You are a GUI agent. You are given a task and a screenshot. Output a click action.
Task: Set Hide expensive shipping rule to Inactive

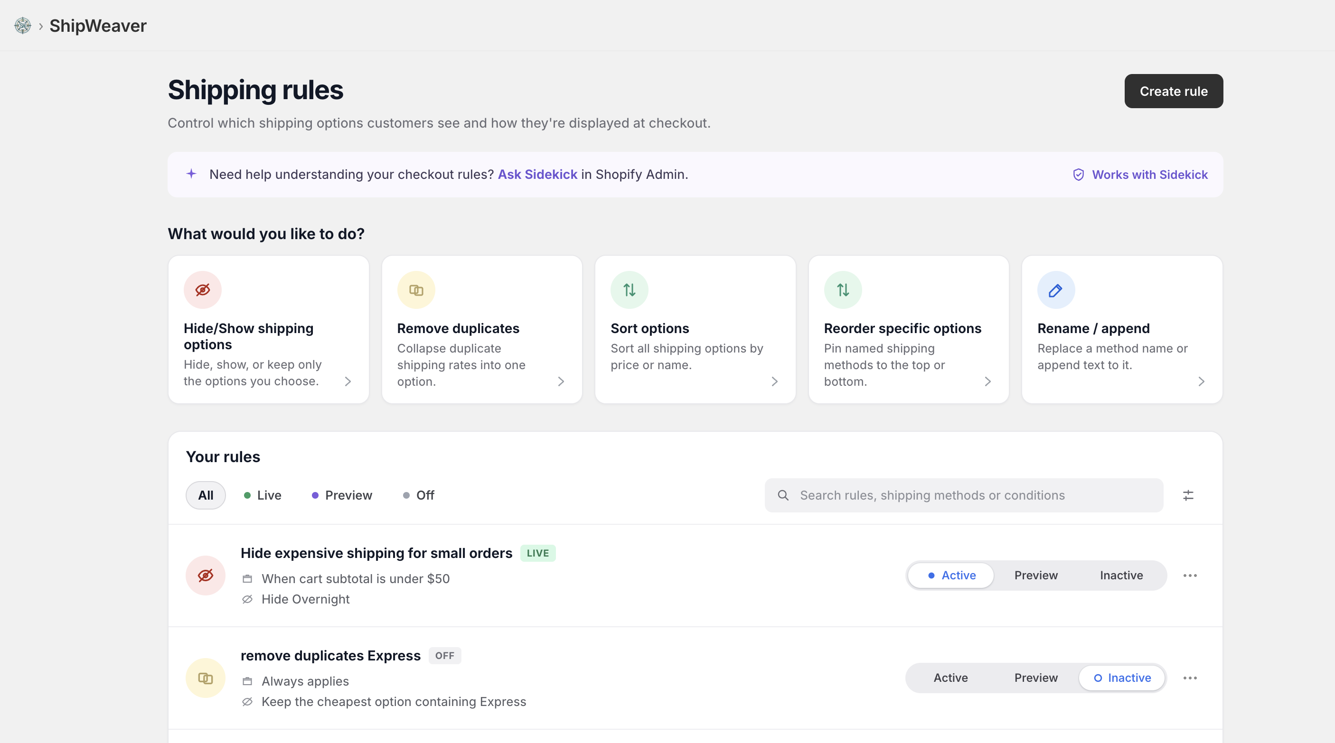pyautogui.click(x=1121, y=575)
